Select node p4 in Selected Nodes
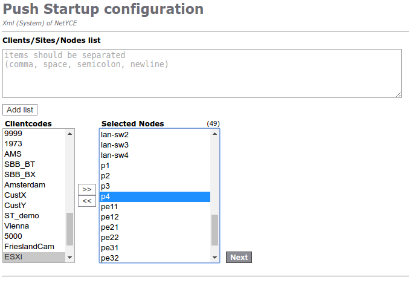This screenshot has height=286, width=409. tap(155, 197)
